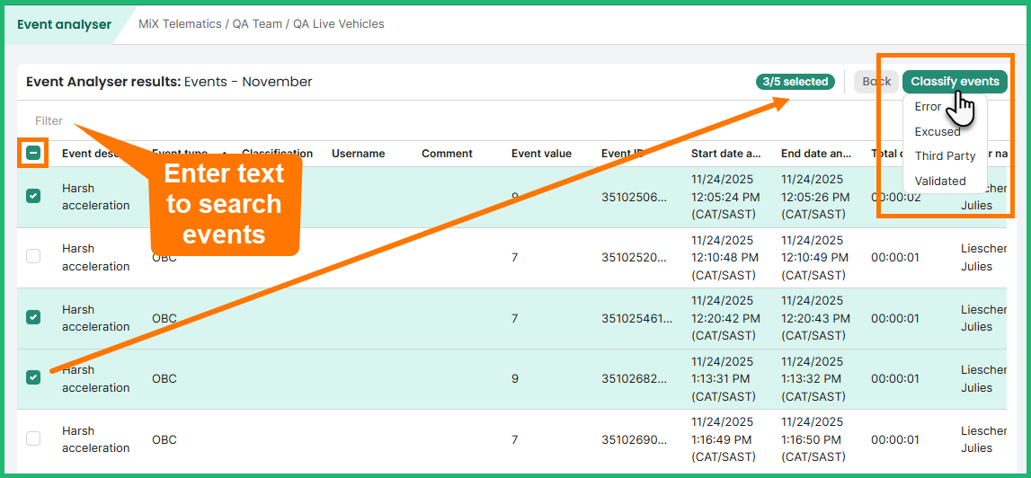
Task: Sort by the Username column header
Action: (x=358, y=154)
